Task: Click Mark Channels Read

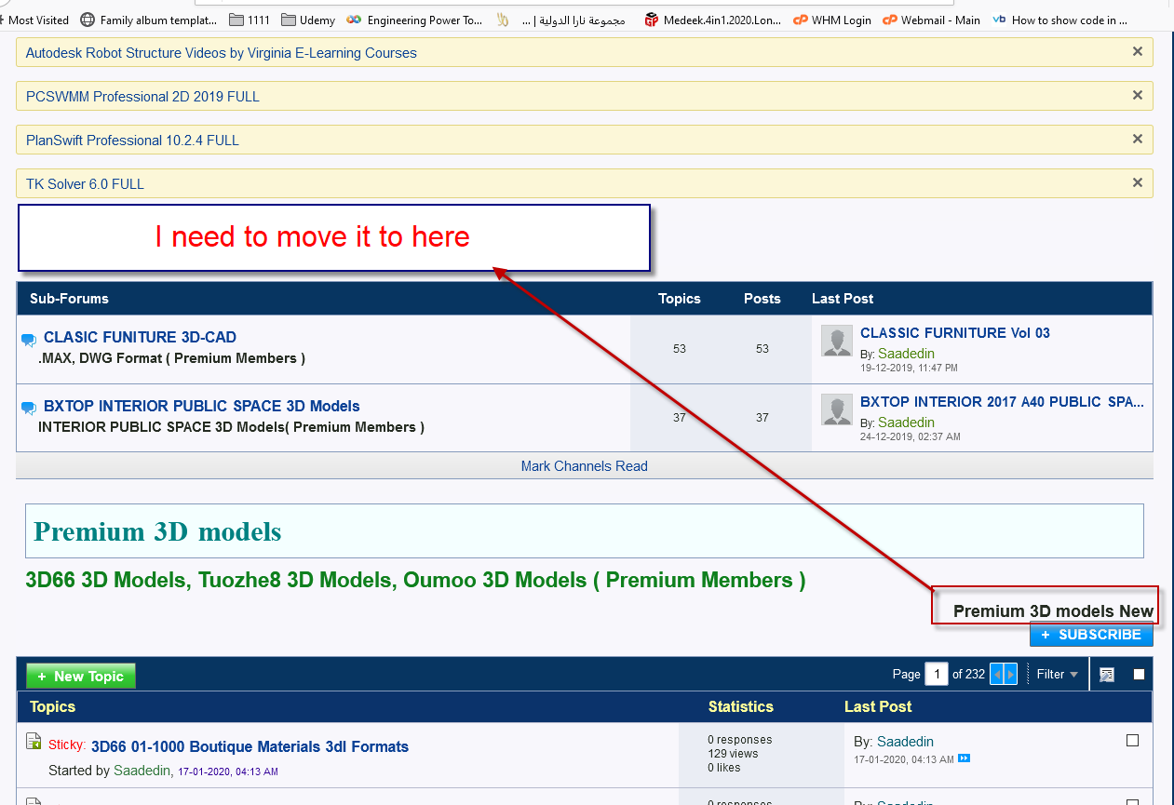Action: tap(584, 466)
